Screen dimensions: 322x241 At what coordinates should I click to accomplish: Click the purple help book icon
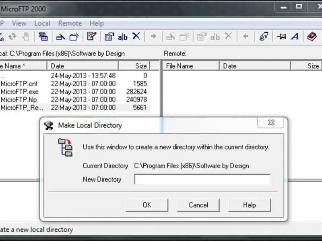point(312,37)
